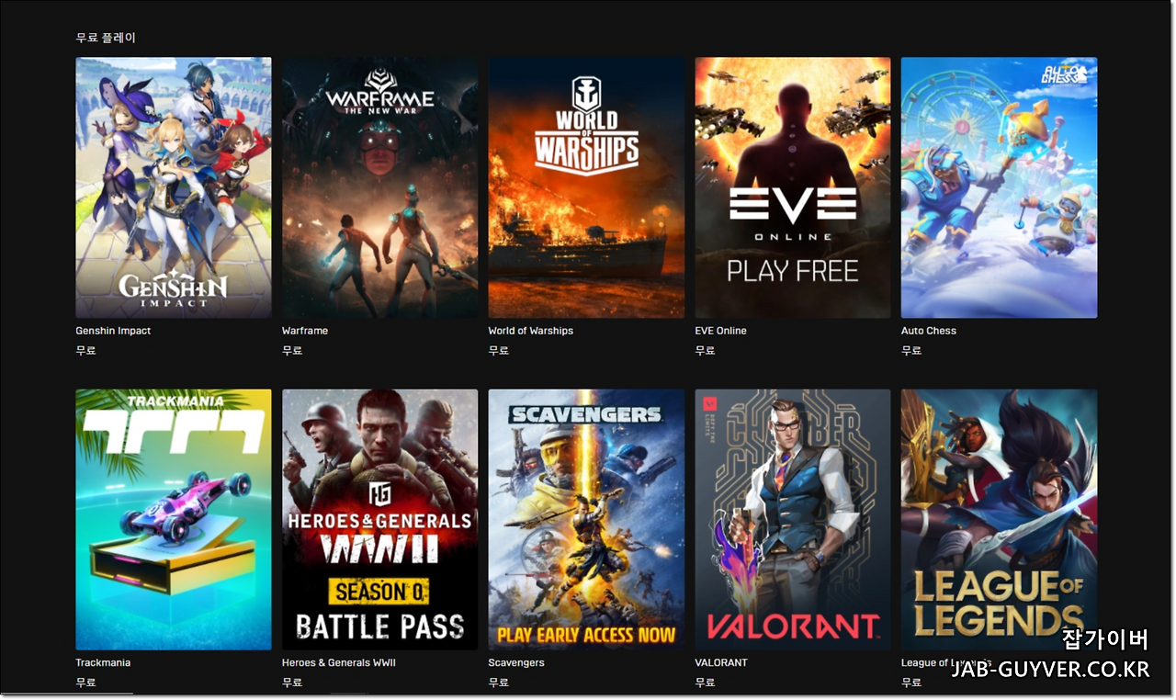The width and height of the screenshot is (1176, 700).
Task: Click the 무료 플레이 section heading
Action: tap(106, 38)
